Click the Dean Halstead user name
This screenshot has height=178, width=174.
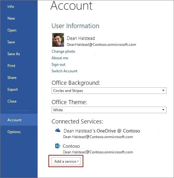point(81,38)
